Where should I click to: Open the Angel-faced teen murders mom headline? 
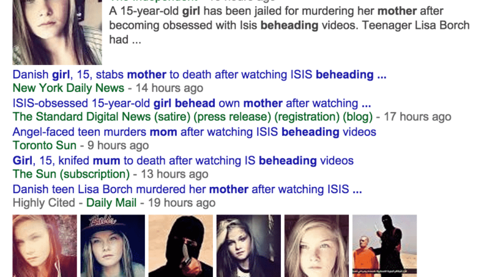point(194,132)
